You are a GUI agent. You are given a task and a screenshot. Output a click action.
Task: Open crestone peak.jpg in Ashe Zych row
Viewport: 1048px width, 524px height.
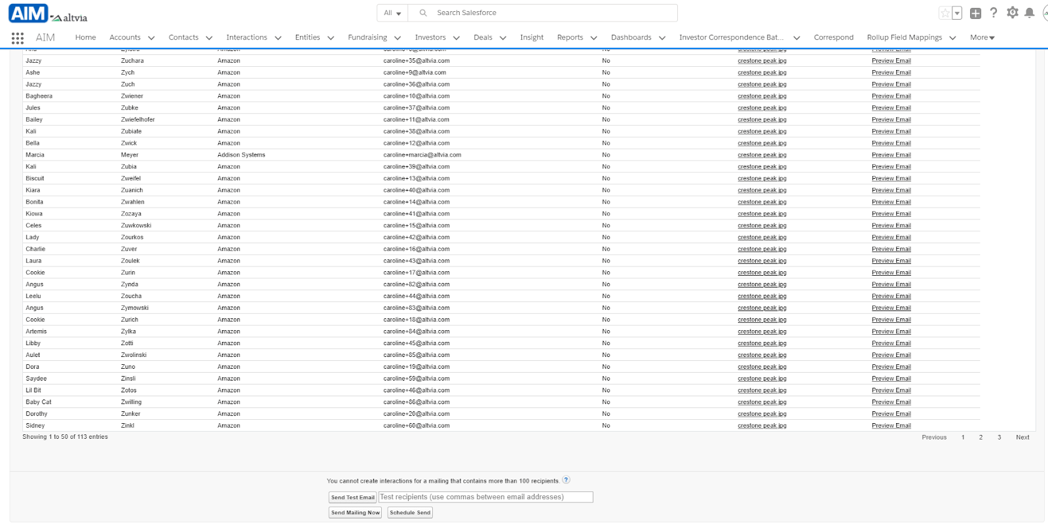(x=762, y=72)
